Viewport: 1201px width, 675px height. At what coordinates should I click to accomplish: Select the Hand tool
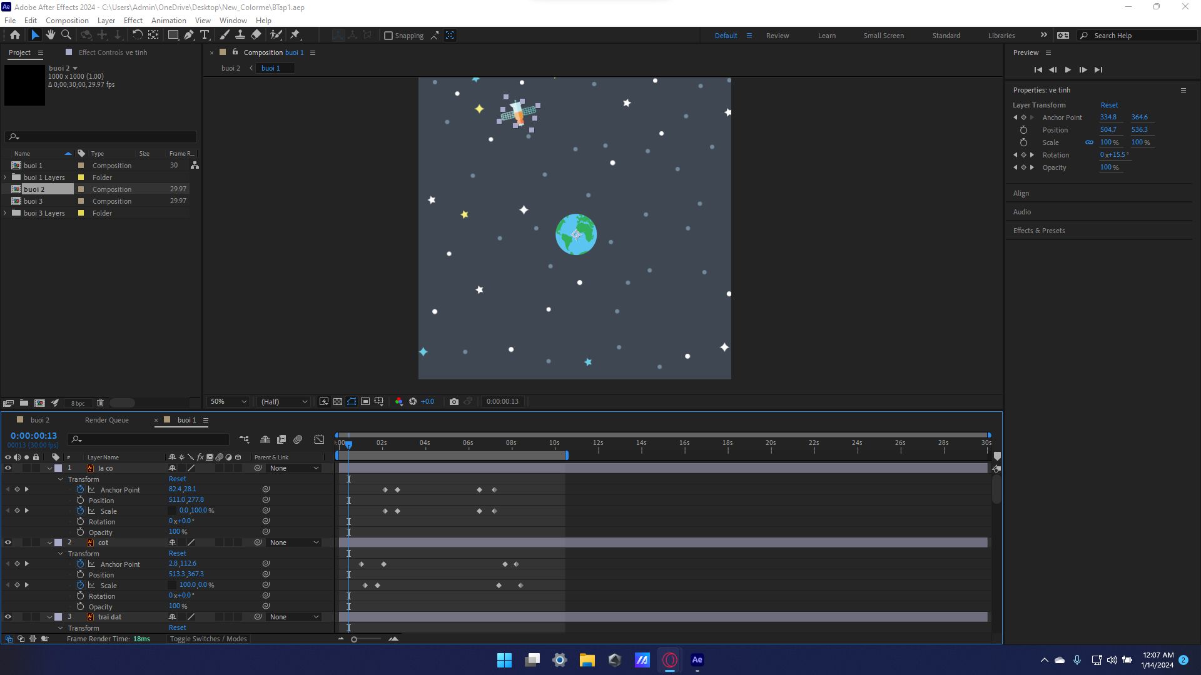pyautogui.click(x=50, y=35)
